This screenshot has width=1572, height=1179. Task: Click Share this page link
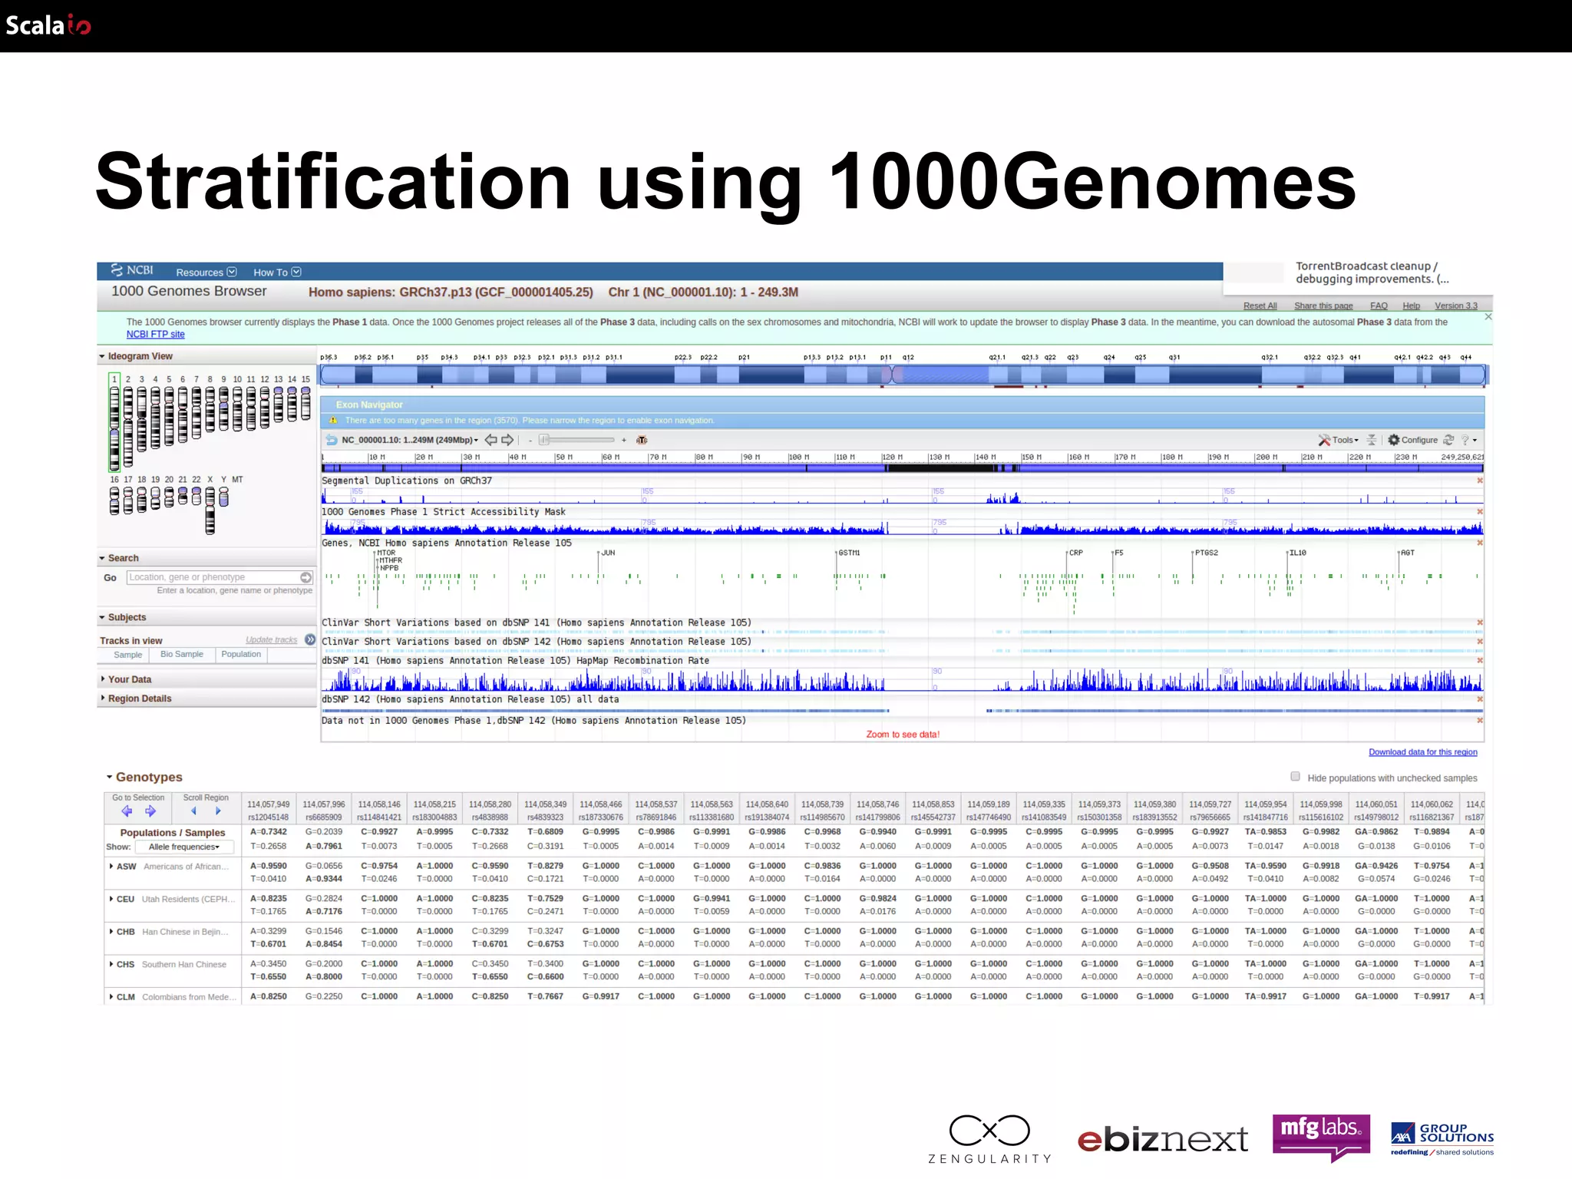pyautogui.click(x=1323, y=305)
